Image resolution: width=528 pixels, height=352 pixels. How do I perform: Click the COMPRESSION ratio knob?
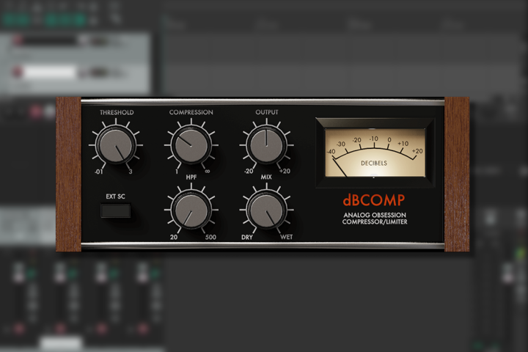coord(191,145)
